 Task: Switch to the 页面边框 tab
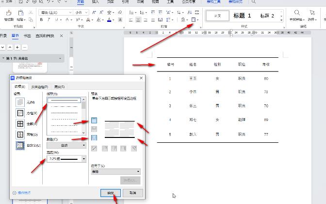[x=40, y=87]
